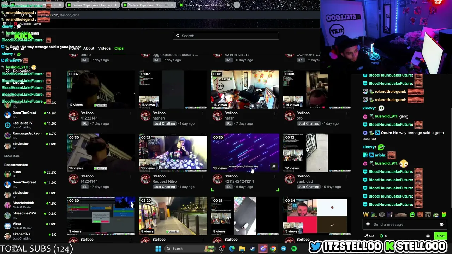Open Telegram from the taskbar
The image size is (452, 254).
(284, 249)
